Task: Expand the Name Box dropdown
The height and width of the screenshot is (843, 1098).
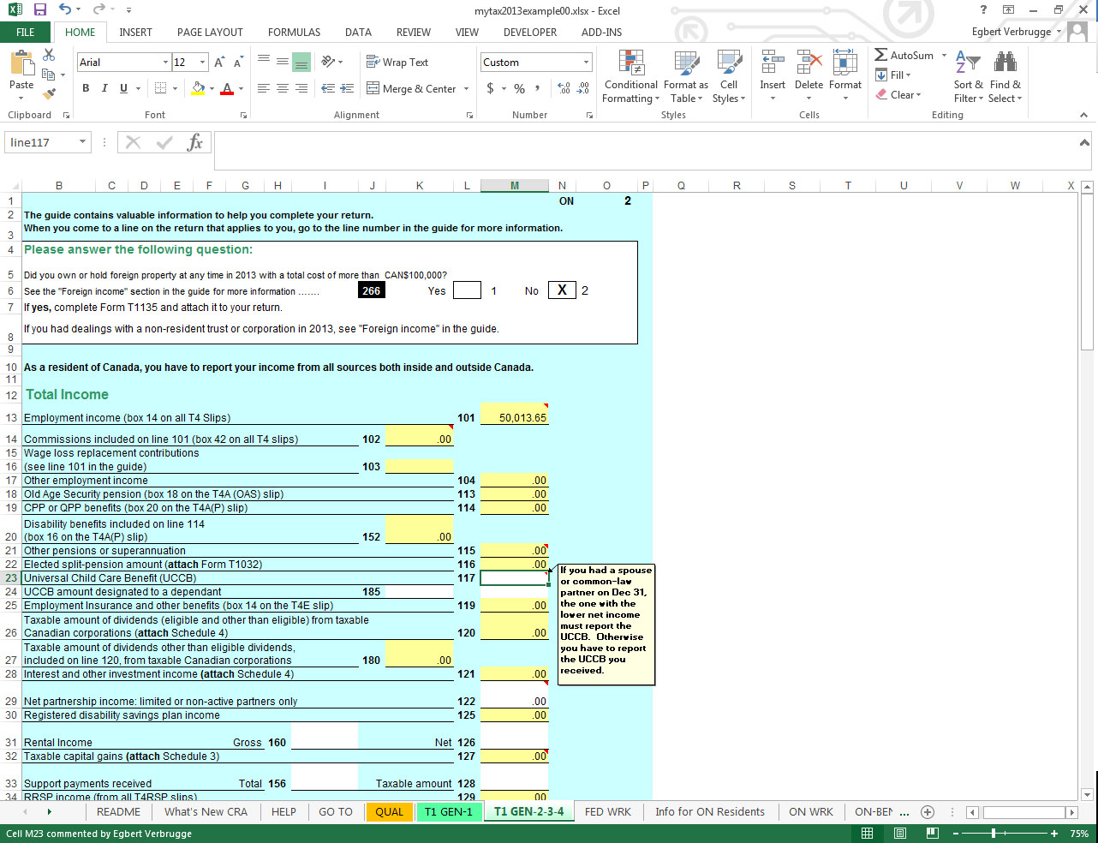Action: coord(82,142)
